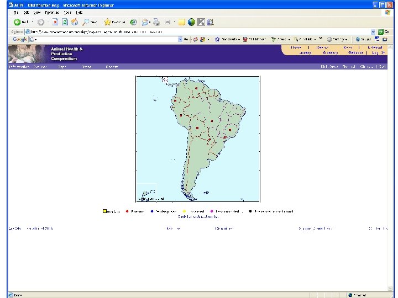Click the page icon left of the URL
The width and height of the screenshot is (398, 298).
point(28,32)
